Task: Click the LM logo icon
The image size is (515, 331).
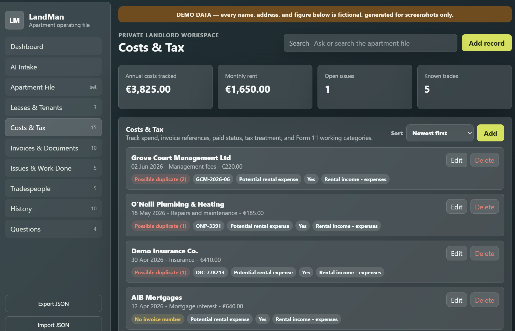Action: pos(14,20)
